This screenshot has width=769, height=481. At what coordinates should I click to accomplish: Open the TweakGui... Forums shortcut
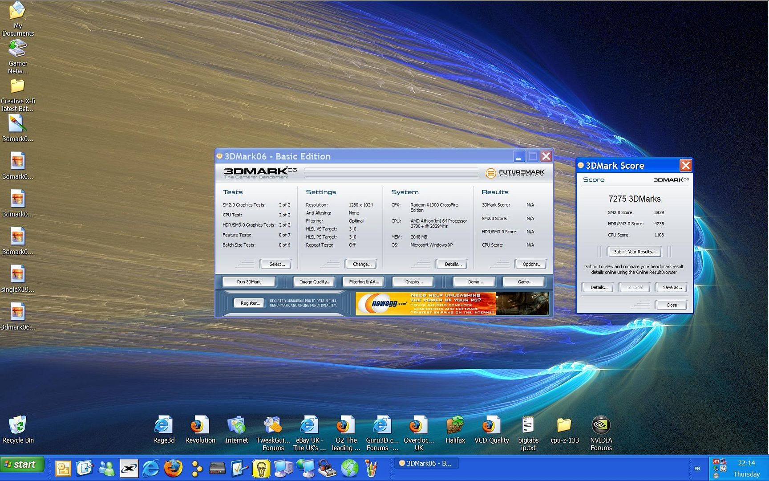[273, 433]
